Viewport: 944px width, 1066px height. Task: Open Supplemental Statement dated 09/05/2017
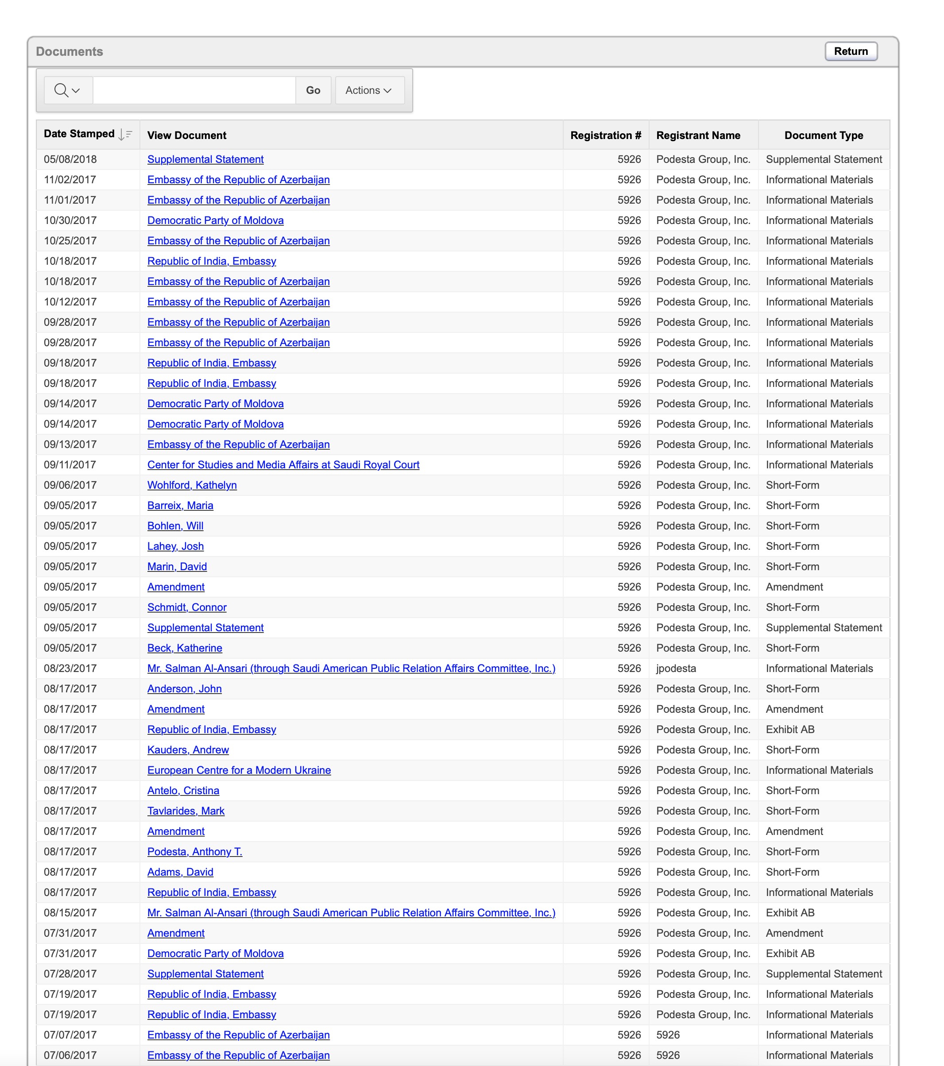pyautogui.click(x=205, y=627)
